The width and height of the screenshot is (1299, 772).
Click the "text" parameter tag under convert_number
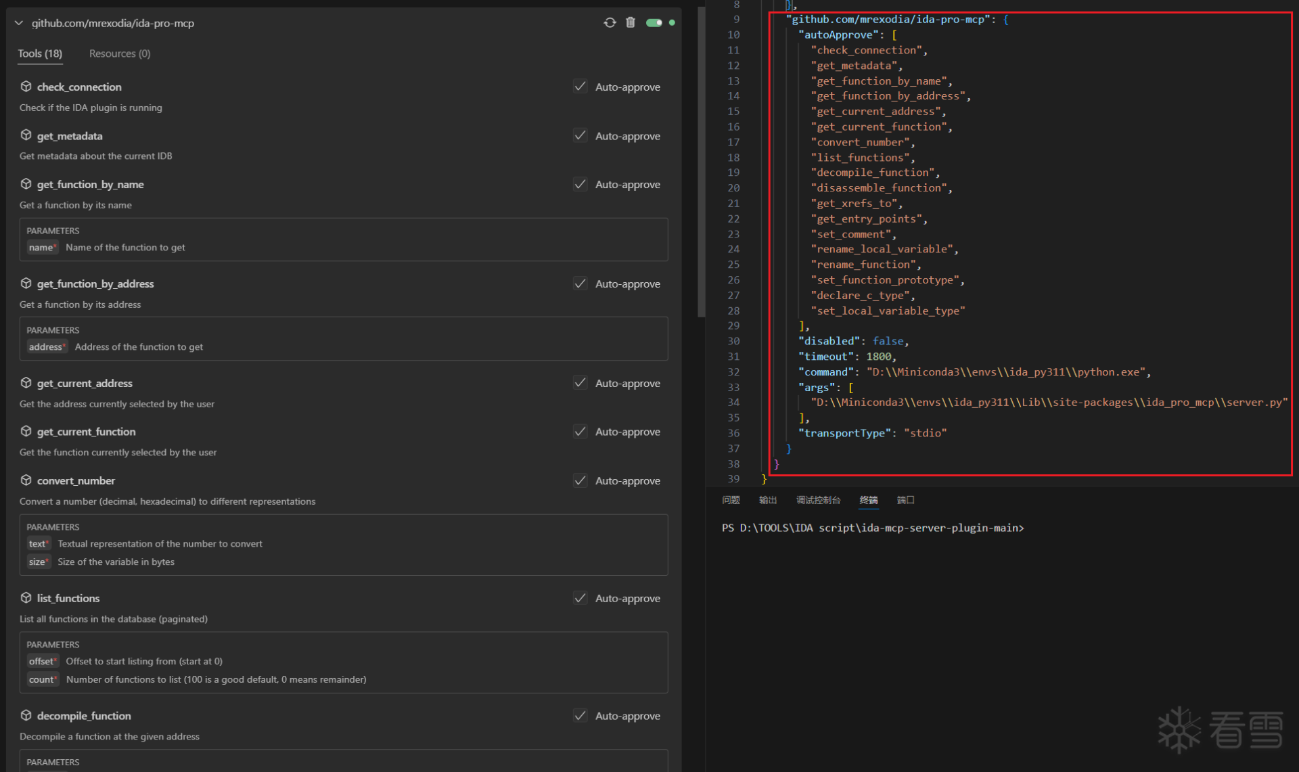click(x=39, y=544)
